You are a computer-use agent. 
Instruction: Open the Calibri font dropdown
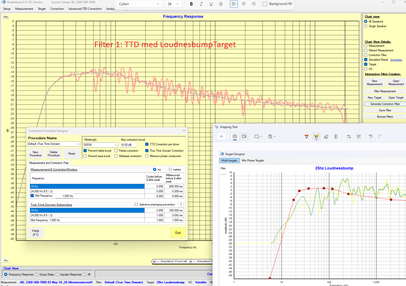[x=139, y=4]
